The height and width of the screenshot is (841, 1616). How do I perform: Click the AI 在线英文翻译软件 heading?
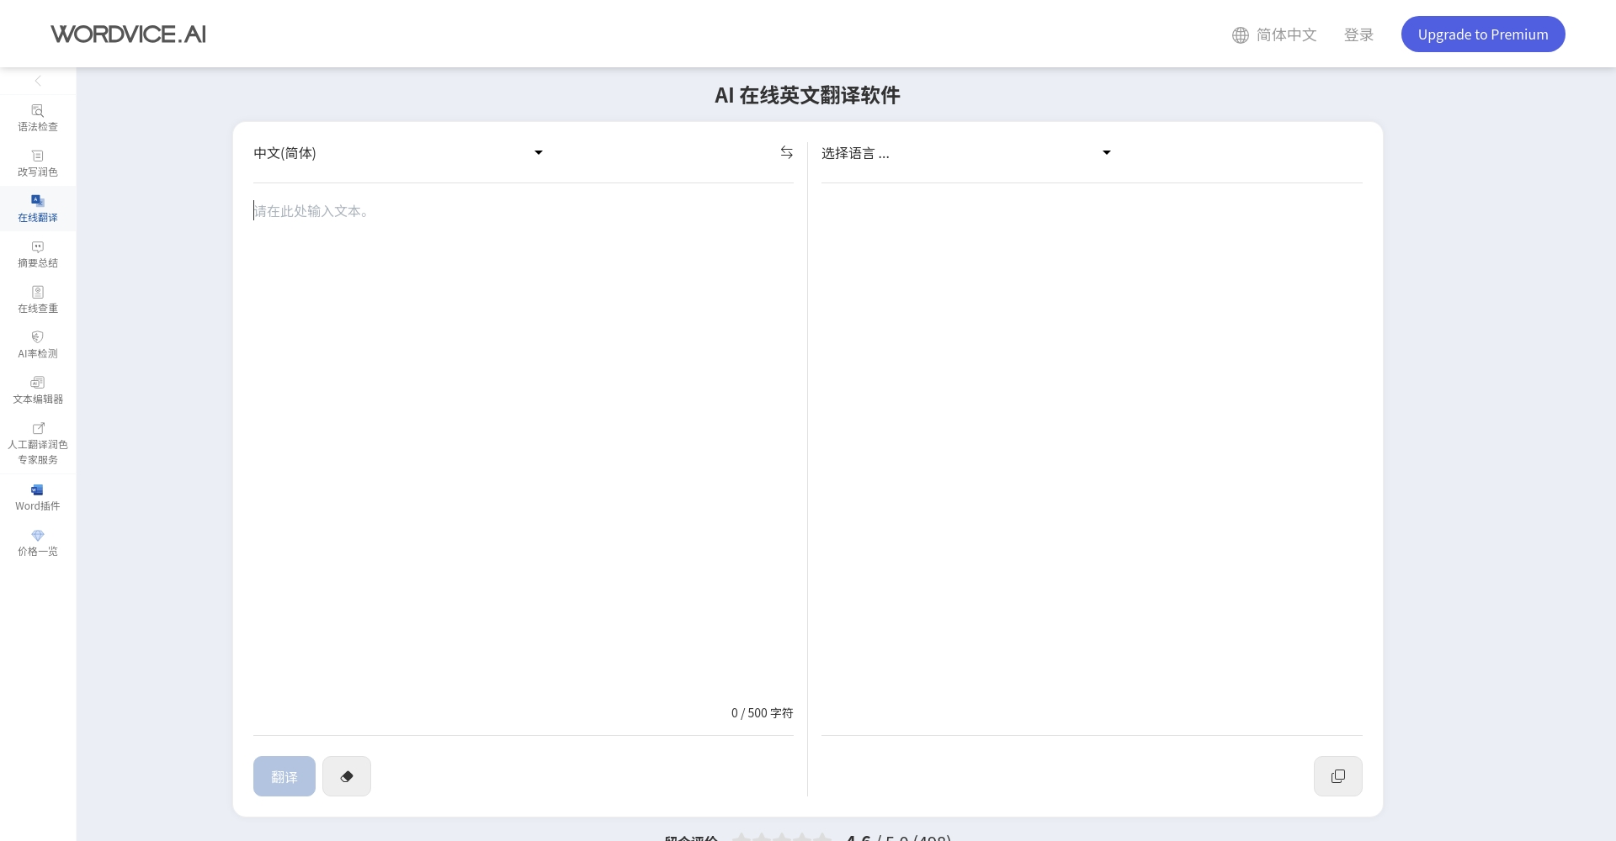(x=807, y=95)
